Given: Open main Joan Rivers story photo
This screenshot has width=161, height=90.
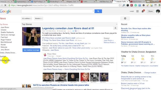Looking at the screenshot, I should 31,36.
